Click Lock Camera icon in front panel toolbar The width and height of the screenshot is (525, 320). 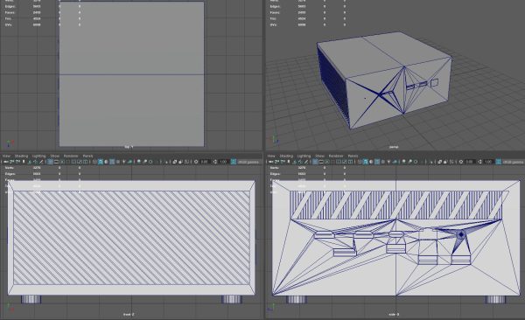[11, 162]
